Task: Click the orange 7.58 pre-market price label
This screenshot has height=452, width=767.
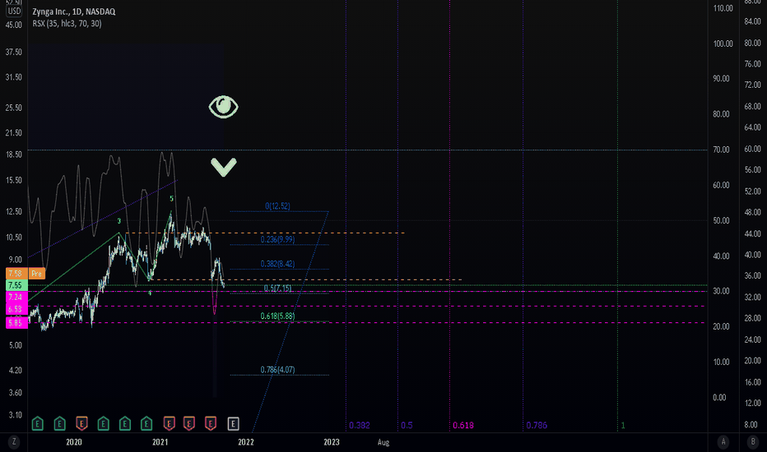Action: point(16,274)
